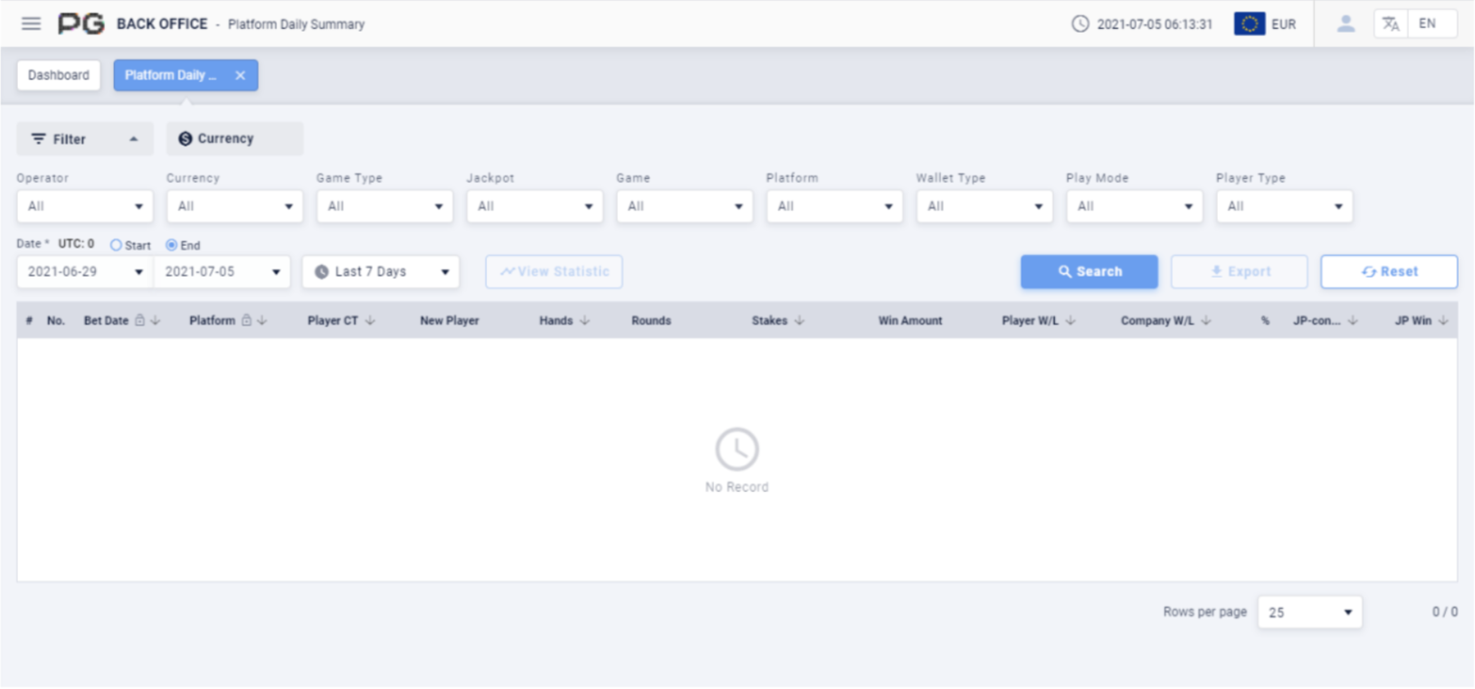
Task: Click the No. column header
Action: point(56,320)
